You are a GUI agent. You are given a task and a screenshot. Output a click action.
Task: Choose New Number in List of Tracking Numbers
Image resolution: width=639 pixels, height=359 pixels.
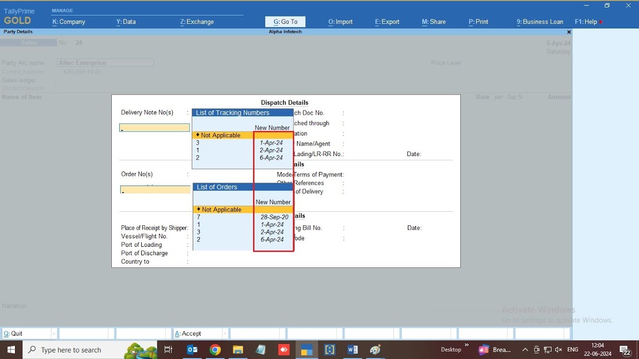[272, 128]
